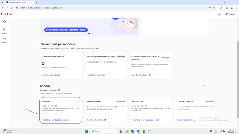Image resolution: width=239 pixels, height=134 pixels.
Task: Open a new browser tab
Action: [x=36, y=2]
